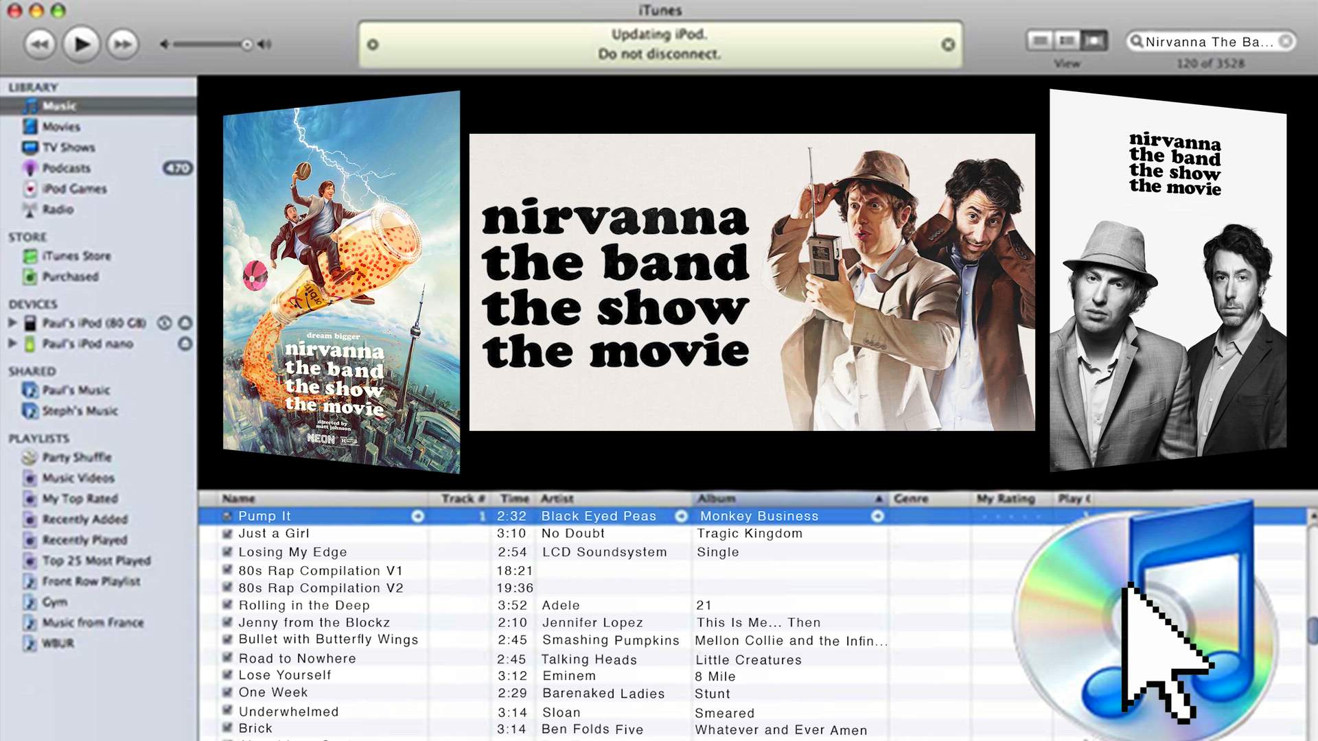Screen dimensions: 1318x741
Task: Uncheck the Losing My Edge checkbox
Action: [x=227, y=552]
